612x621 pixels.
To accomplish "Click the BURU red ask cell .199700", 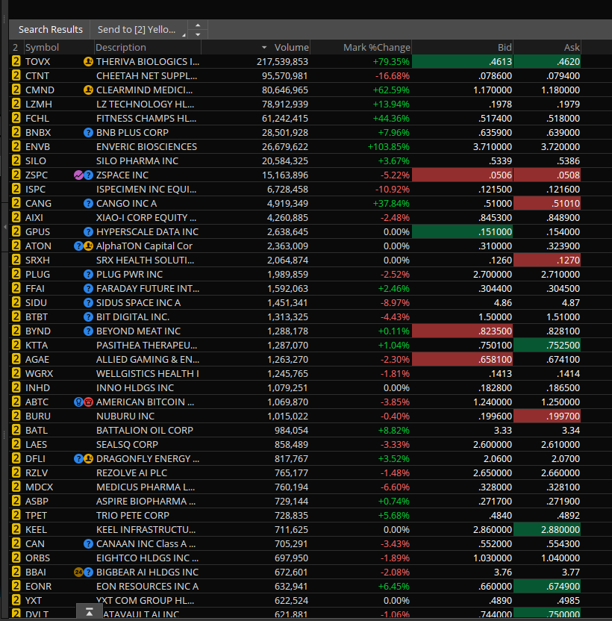I will click(547, 416).
